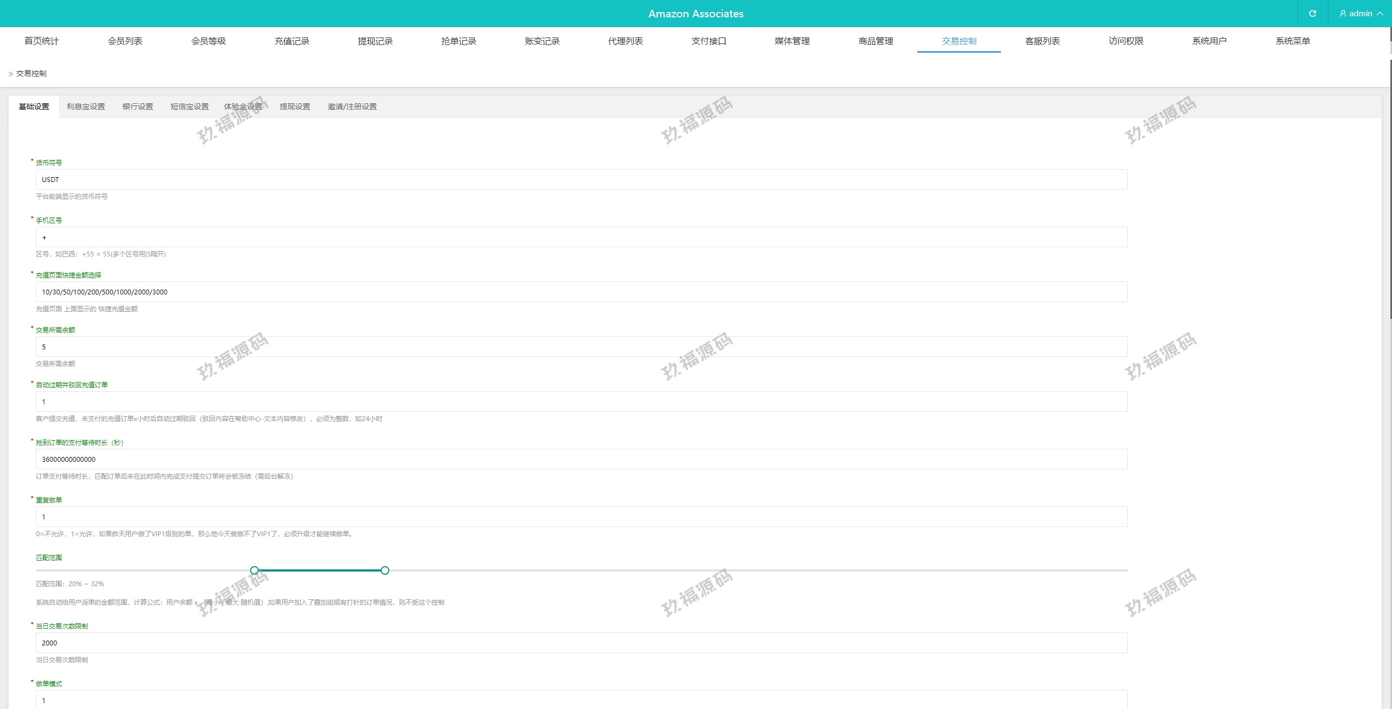This screenshot has width=1392, height=709.
Task: Switch to the 银行设置 tab
Action: tap(138, 106)
